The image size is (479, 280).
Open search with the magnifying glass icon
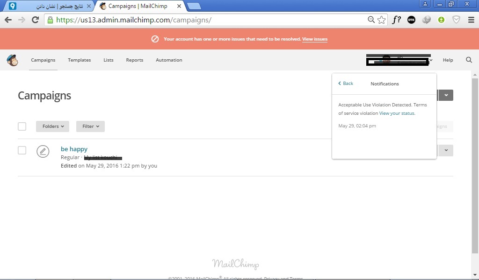coord(469,60)
